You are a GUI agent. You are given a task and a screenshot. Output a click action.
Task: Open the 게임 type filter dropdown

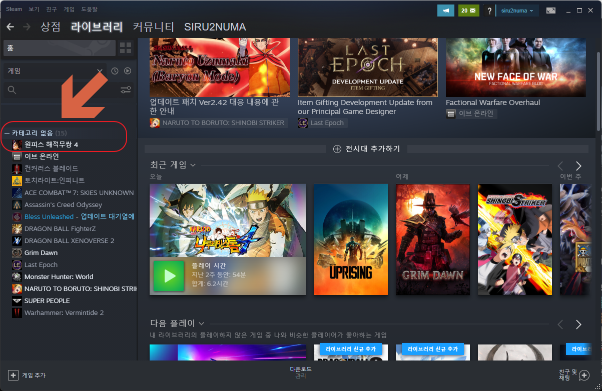point(55,71)
